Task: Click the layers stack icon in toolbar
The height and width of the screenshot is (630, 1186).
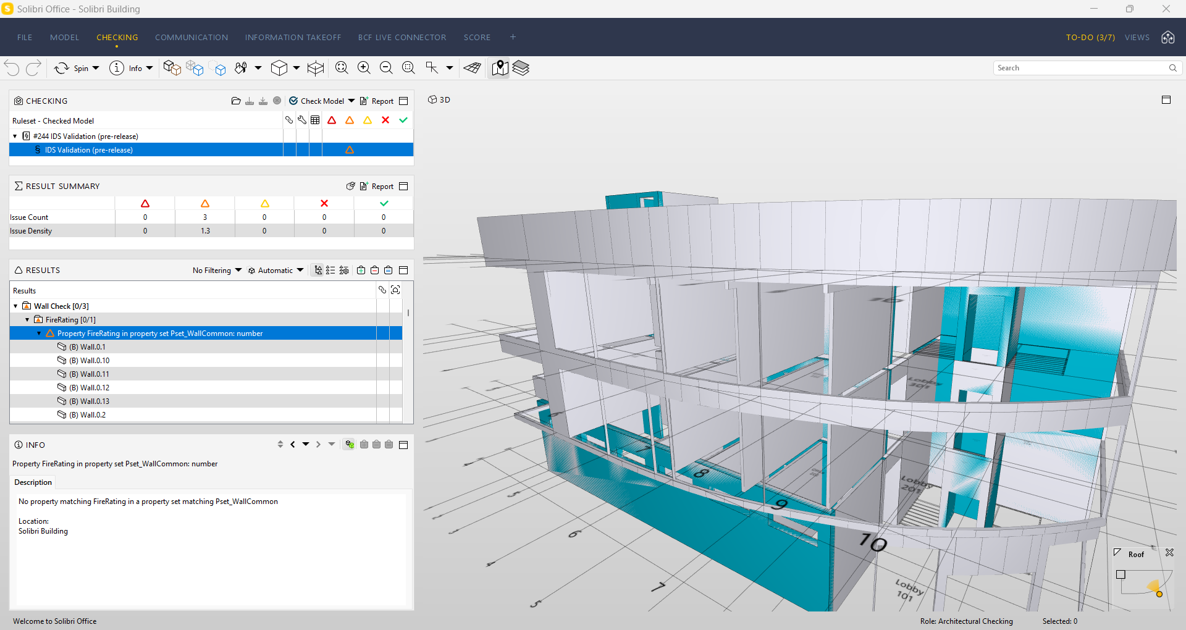Action: pyautogui.click(x=521, y=68)
